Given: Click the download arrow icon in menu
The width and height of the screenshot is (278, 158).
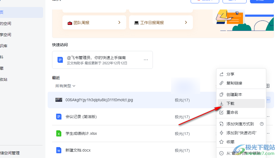Looking at the screenshot, I should click(221, 103).
